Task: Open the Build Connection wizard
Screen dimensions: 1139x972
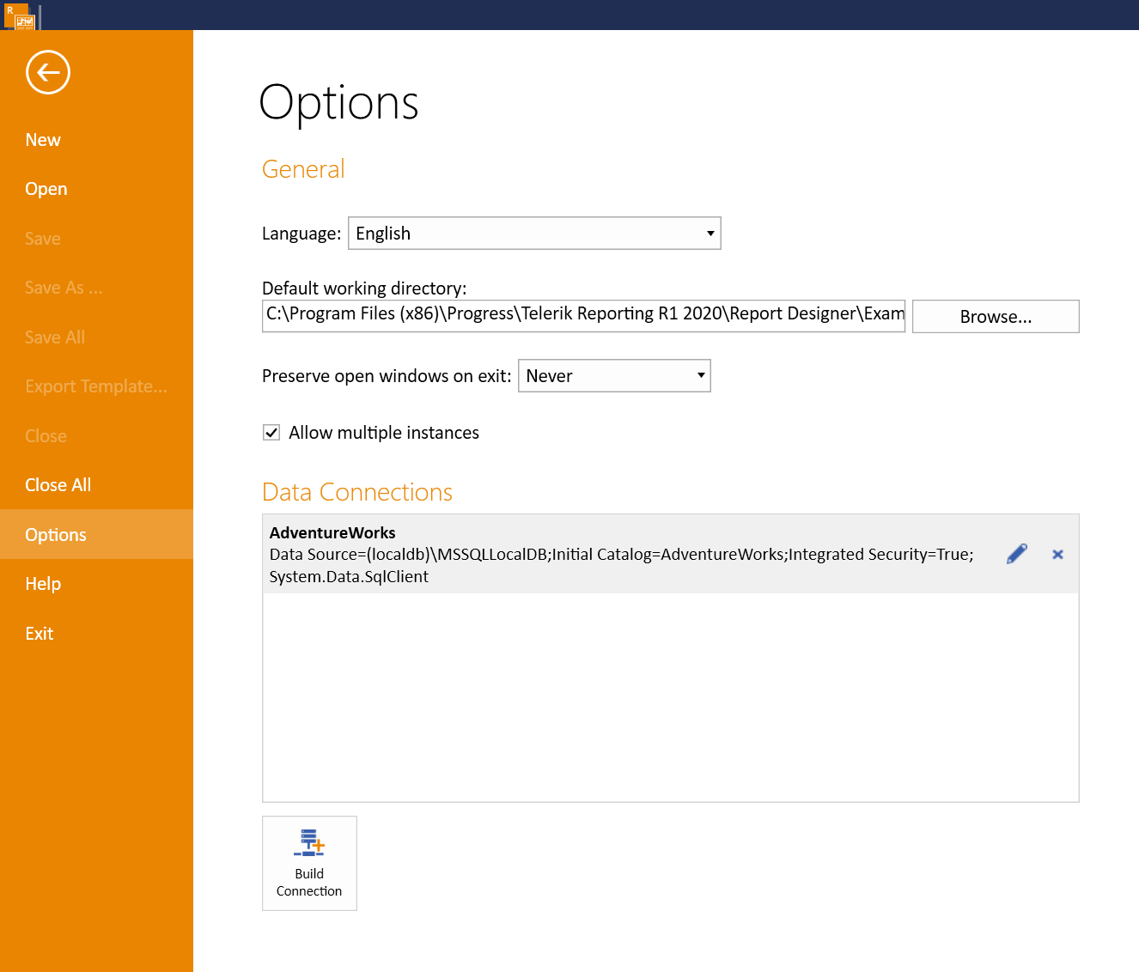Action: 309,862
